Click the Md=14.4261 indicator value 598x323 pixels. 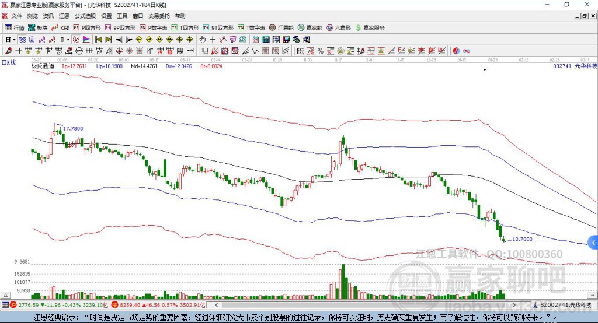click(x=144, y=66)
